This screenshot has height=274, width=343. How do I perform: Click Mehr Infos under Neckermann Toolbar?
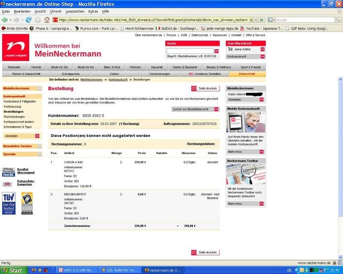tap(246, 204)
